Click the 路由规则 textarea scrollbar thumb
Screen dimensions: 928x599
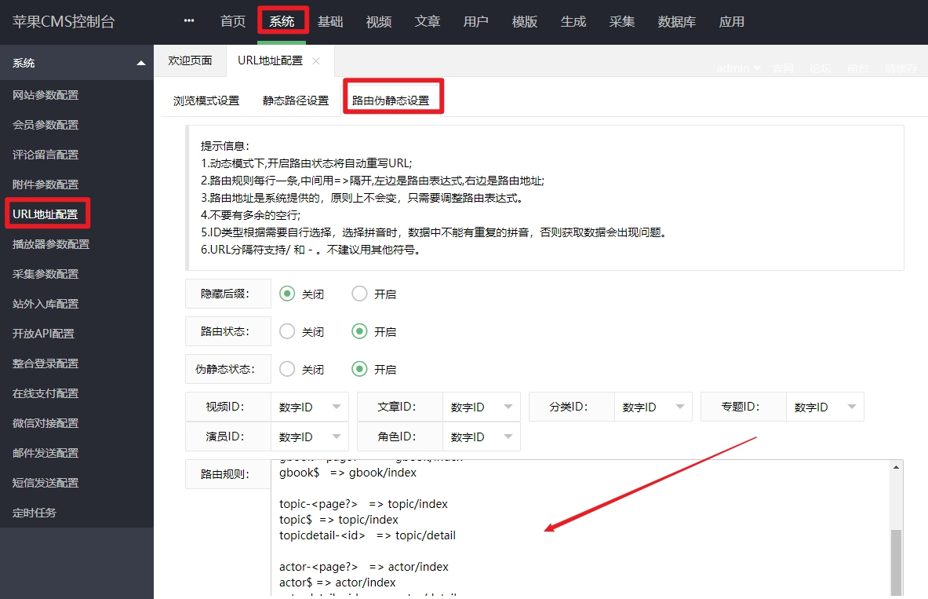[x=896, y=561]
